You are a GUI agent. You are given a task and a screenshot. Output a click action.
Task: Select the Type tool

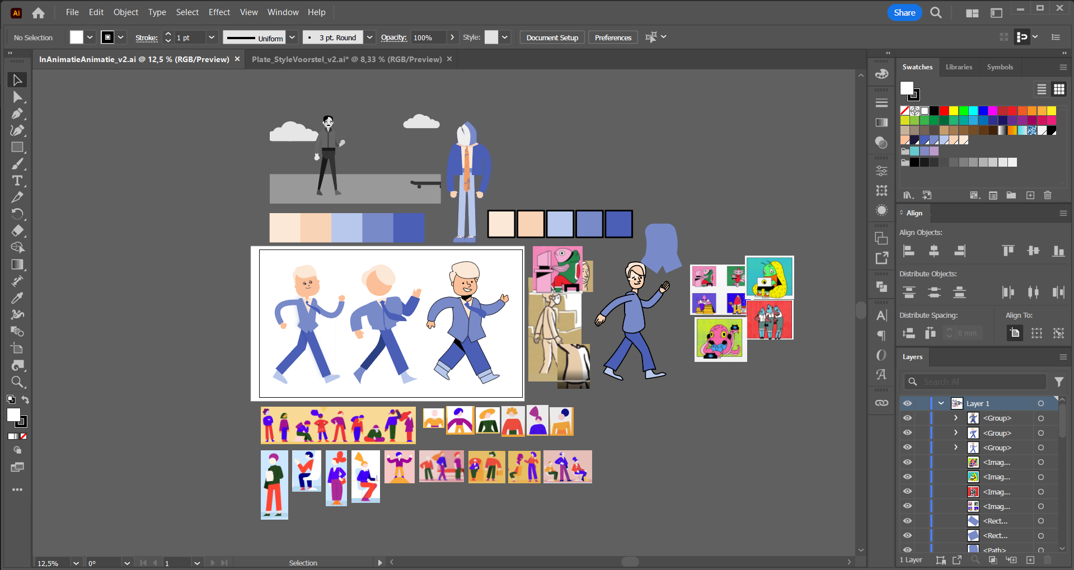click(x=17, y=181)
